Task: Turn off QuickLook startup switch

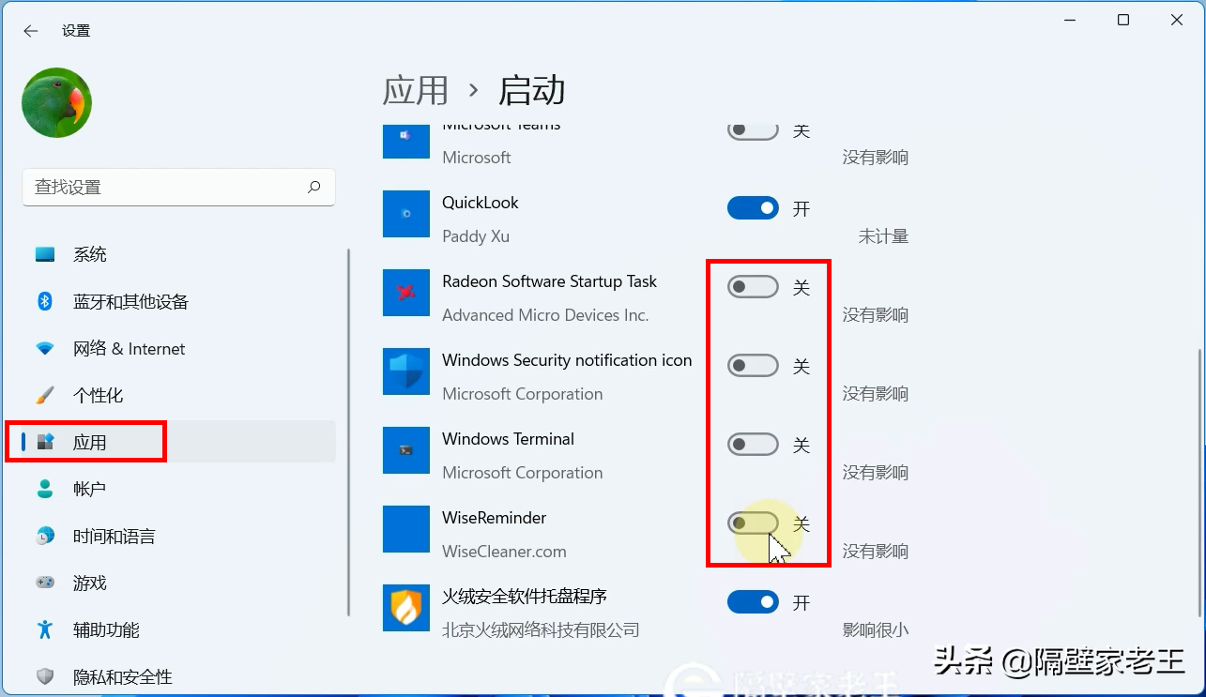Action: pyautogui.click(x=753, y=208)
